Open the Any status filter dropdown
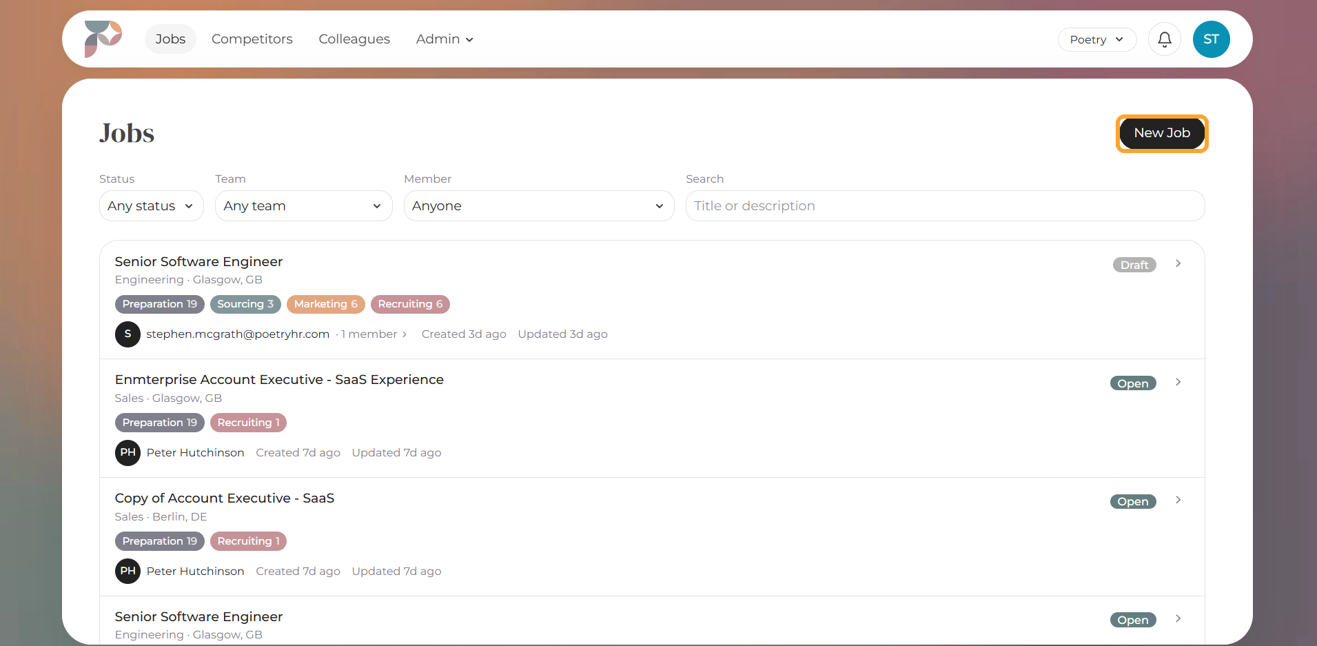The width and height of the screenshot is (1317, 646). point(151,205)
